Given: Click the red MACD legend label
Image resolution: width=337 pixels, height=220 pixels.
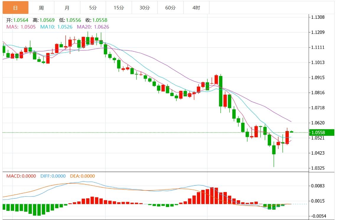Looking at the screenshot, I should coord(21,176).
